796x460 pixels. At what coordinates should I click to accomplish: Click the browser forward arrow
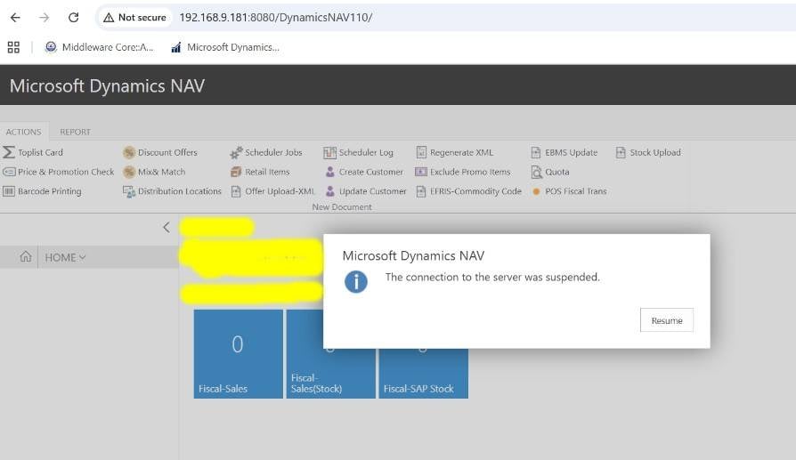pos(45,17)
